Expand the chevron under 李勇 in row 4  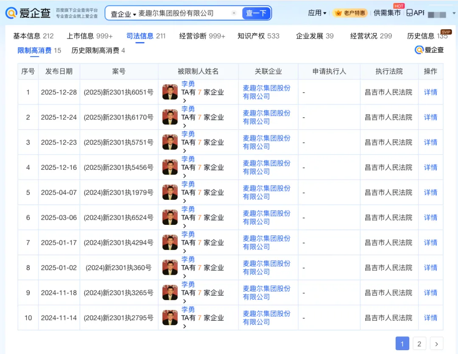184,176
